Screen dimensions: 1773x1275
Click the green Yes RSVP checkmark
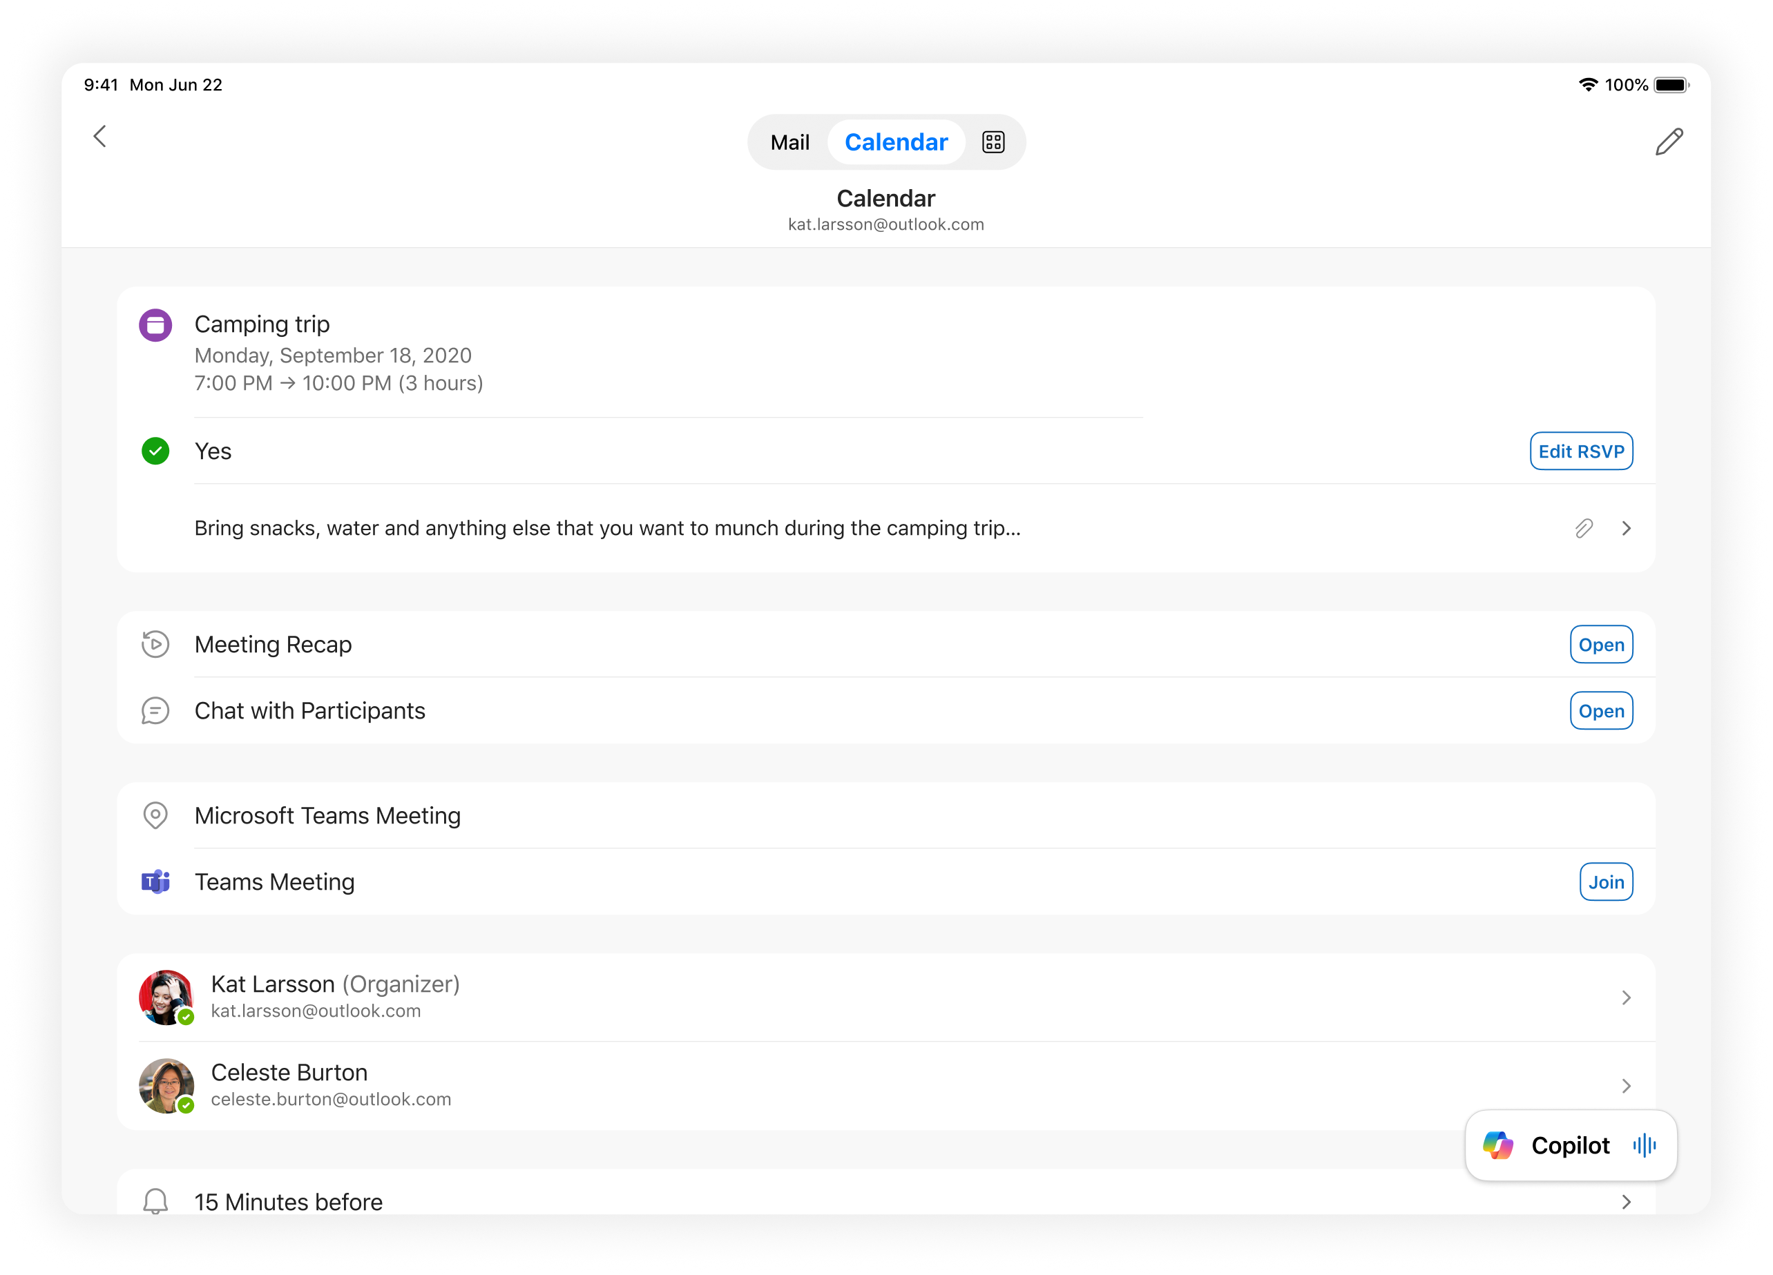[155, 451]
